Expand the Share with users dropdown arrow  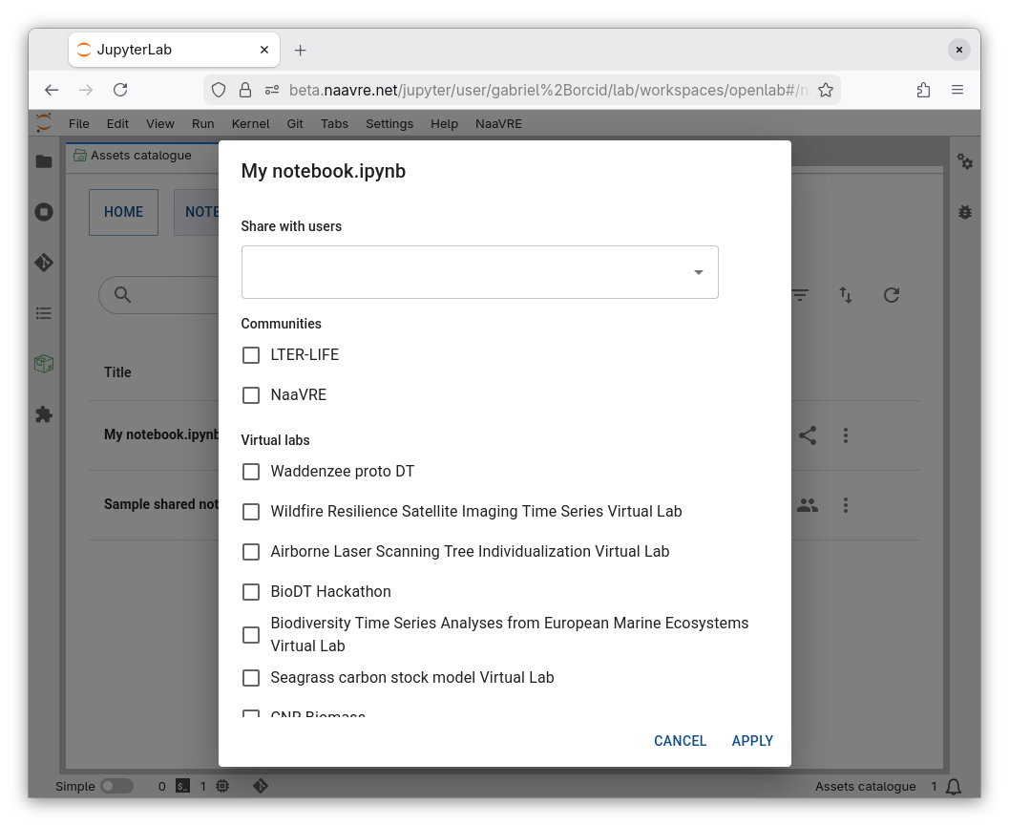pyautogui.click(x=699, y=272)
